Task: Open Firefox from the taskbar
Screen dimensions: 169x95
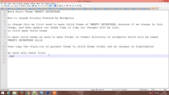Action: (22, 93)
